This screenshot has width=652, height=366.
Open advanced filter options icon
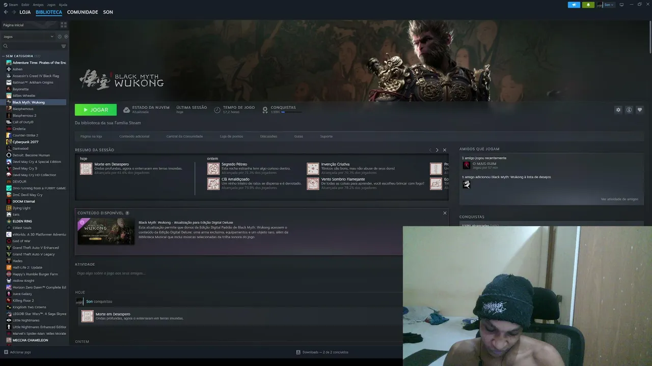click(64, 46)
